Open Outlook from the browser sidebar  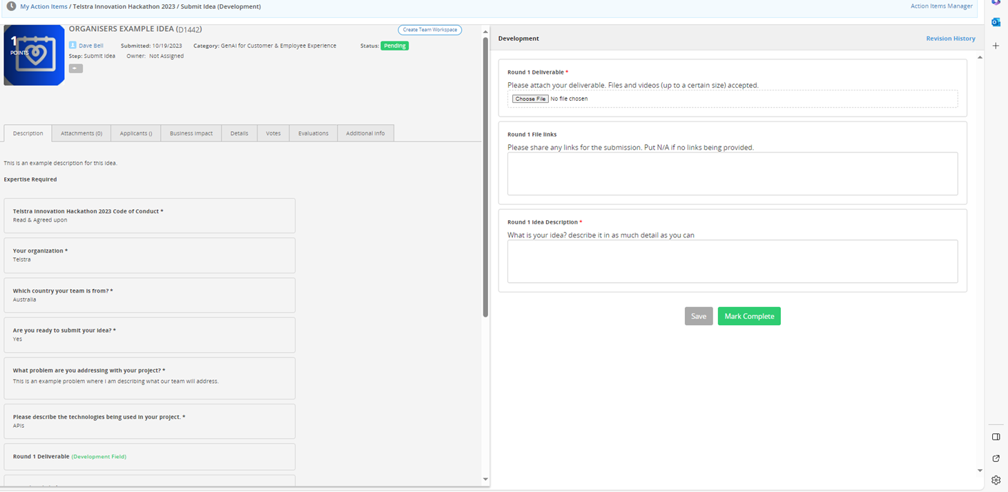click(996, 22)
